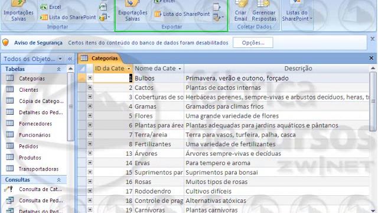
Task: Click the cell 'Controle de prag'
Action: click(x=159, y=201)
